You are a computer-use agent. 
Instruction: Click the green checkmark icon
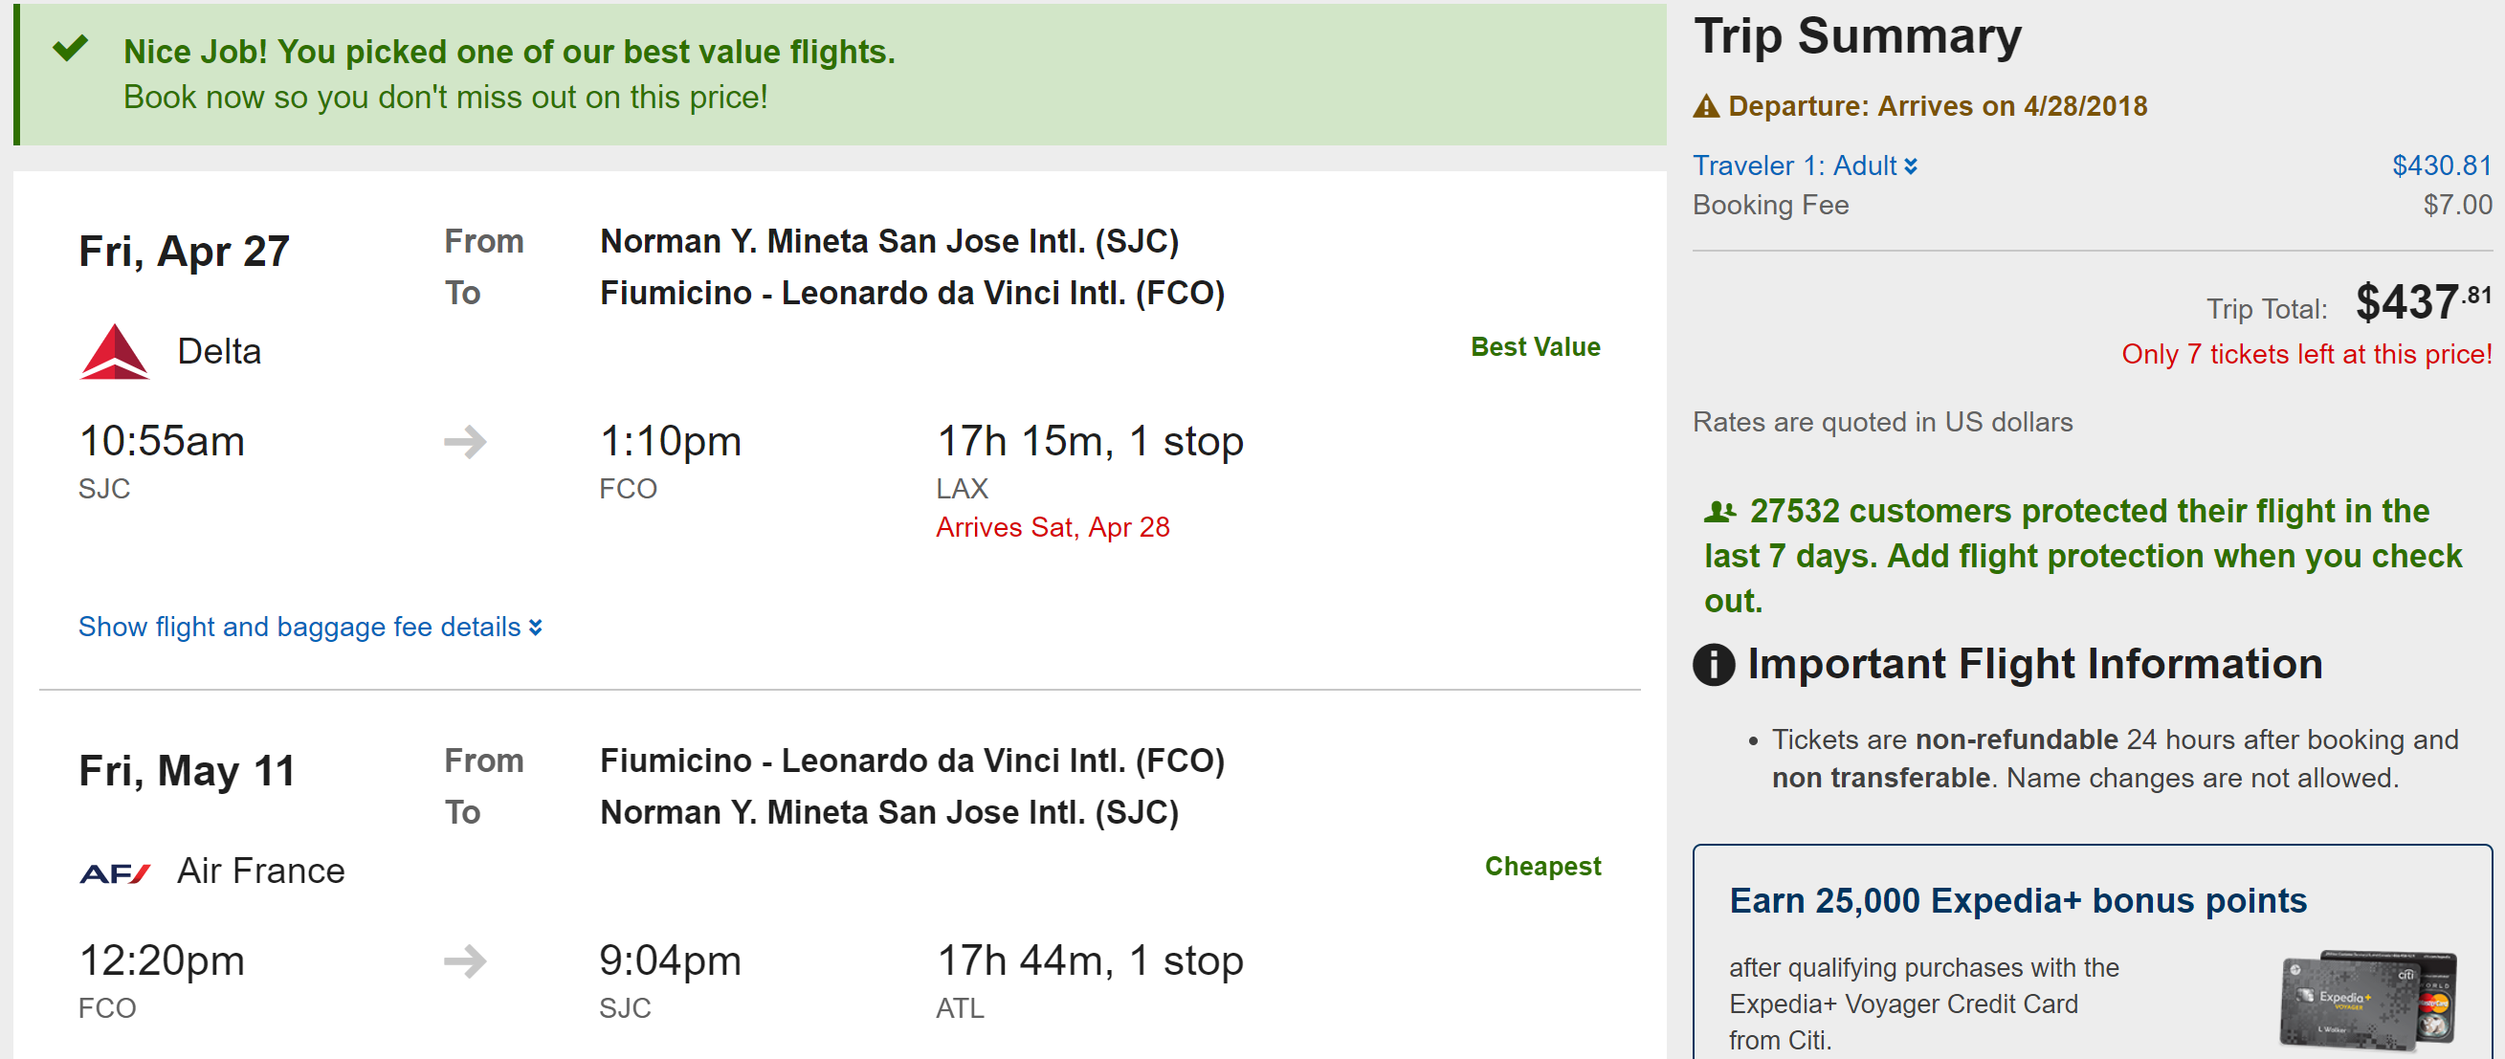(70, 47)
